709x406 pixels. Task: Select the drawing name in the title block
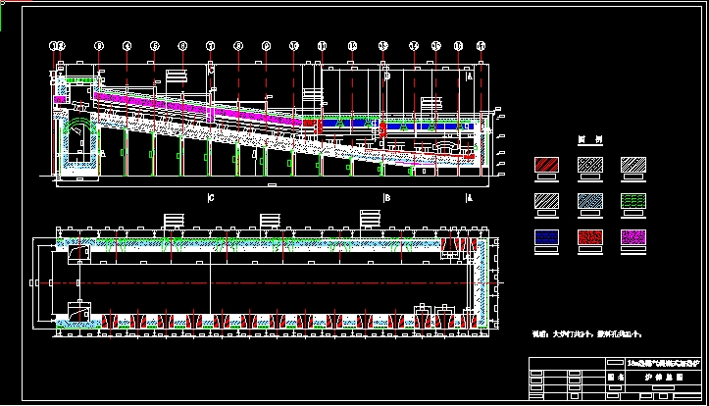pos(663,377)
